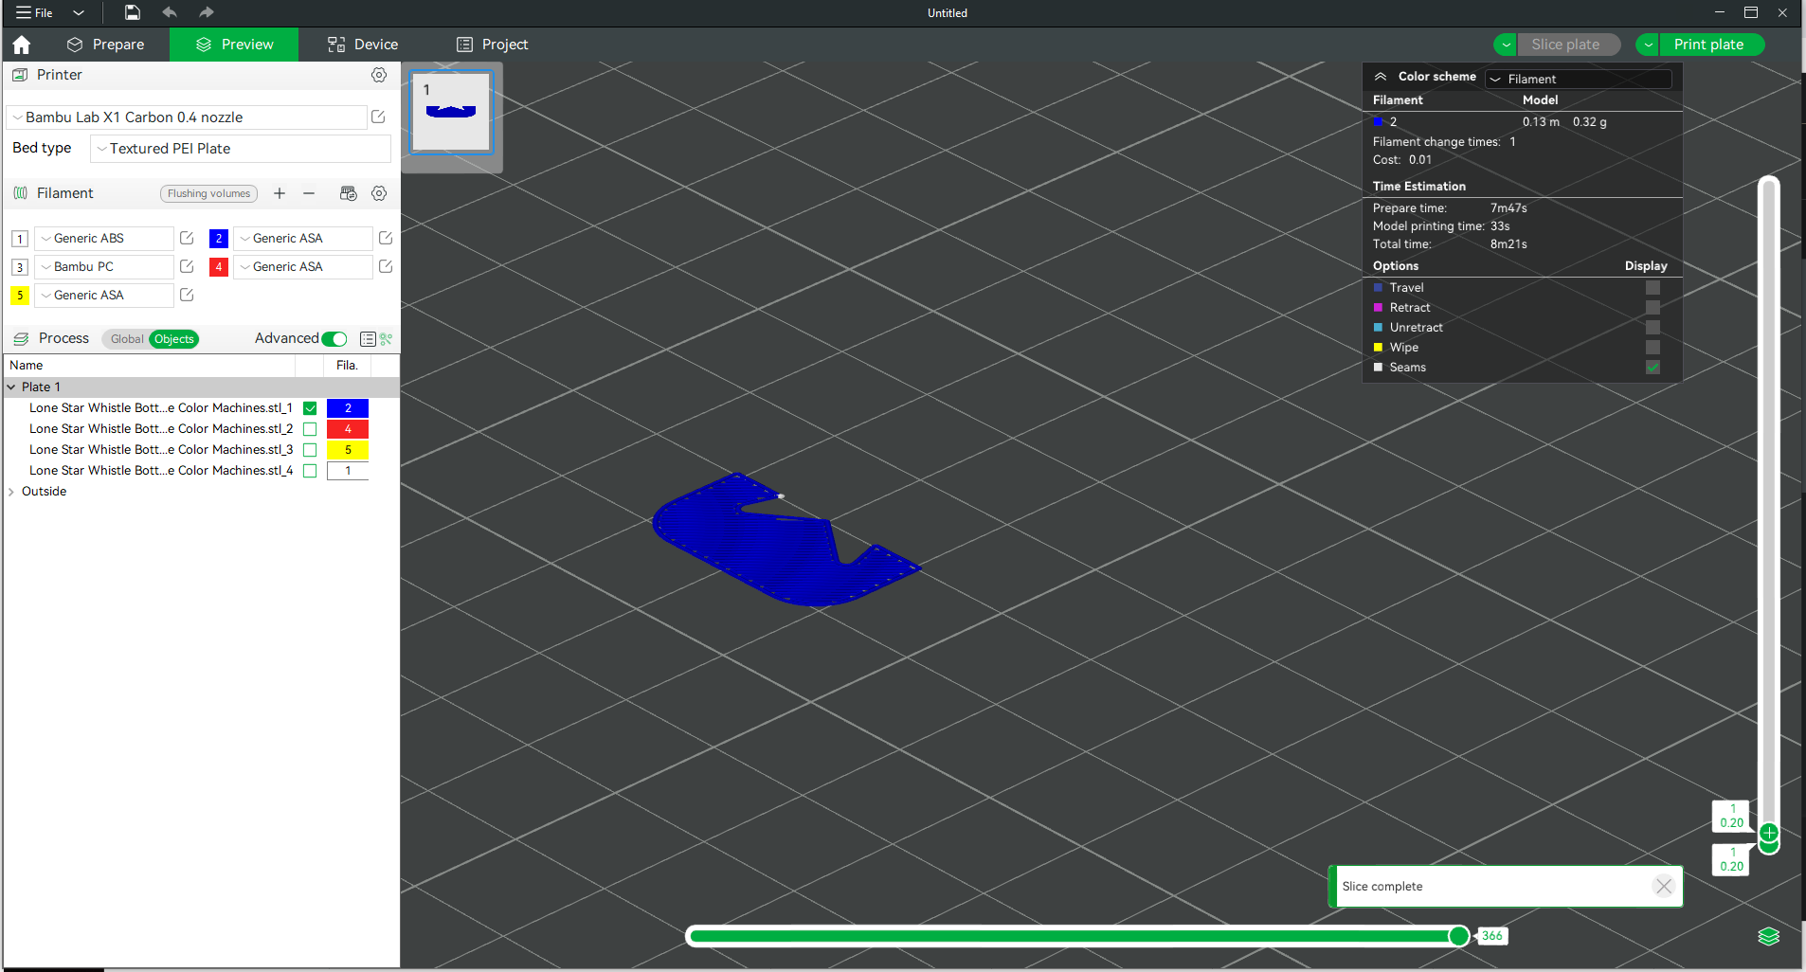Screen dimensions: 1806x972
Task: Edit the filament 3 Bambu PC preset
Action: (187, 266)
